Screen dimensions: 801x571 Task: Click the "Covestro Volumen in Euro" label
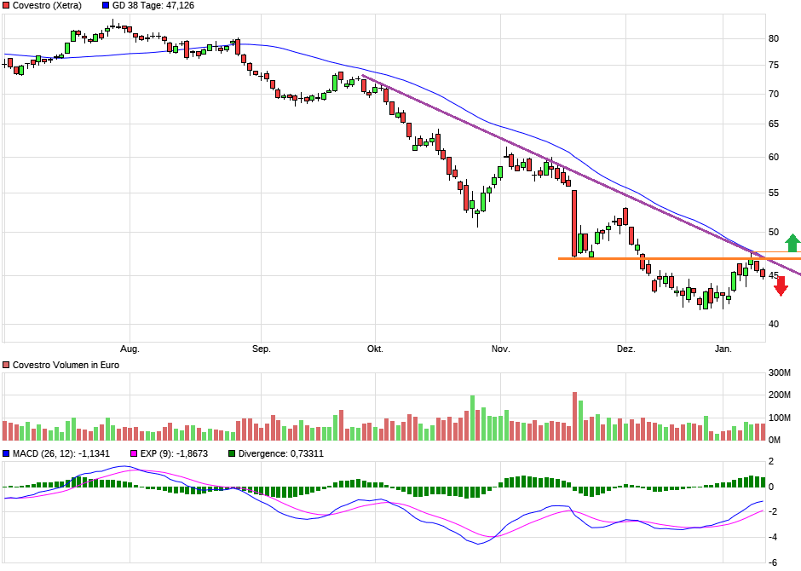click(66, 365)
